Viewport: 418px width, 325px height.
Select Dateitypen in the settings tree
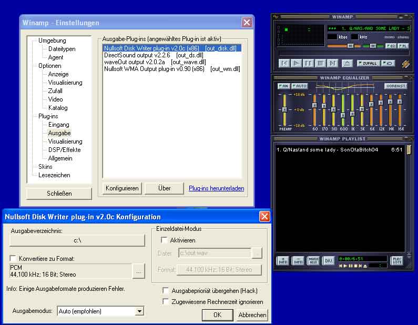pos(62,49)
